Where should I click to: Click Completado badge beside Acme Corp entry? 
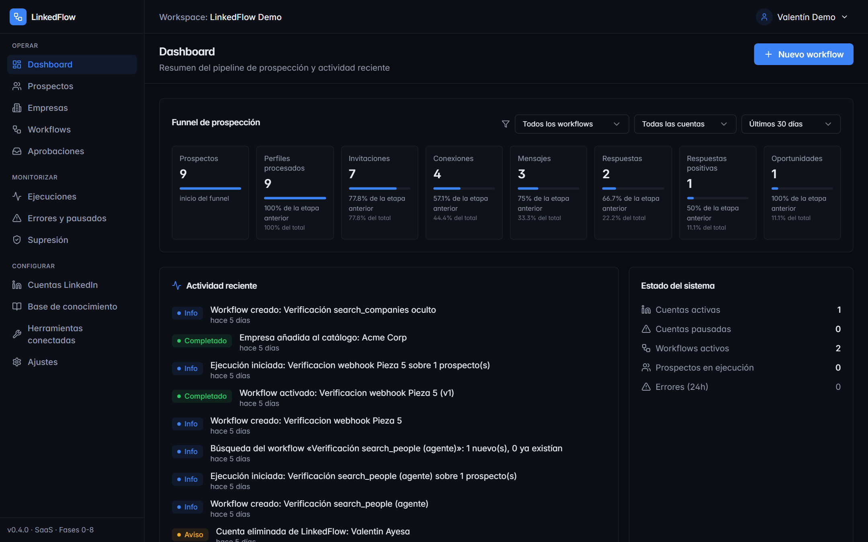point(202,341)
